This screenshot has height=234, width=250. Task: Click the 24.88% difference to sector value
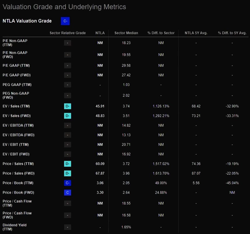161,192
